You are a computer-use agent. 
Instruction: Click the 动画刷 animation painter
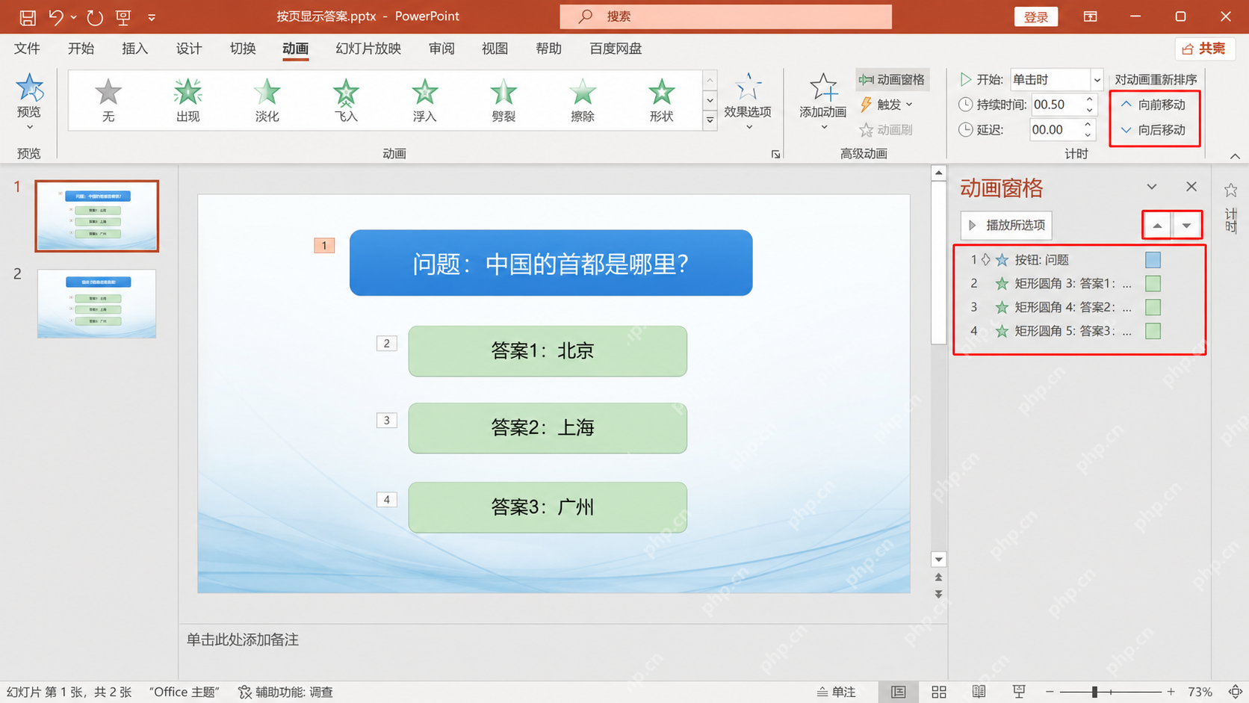coord(886,130)
